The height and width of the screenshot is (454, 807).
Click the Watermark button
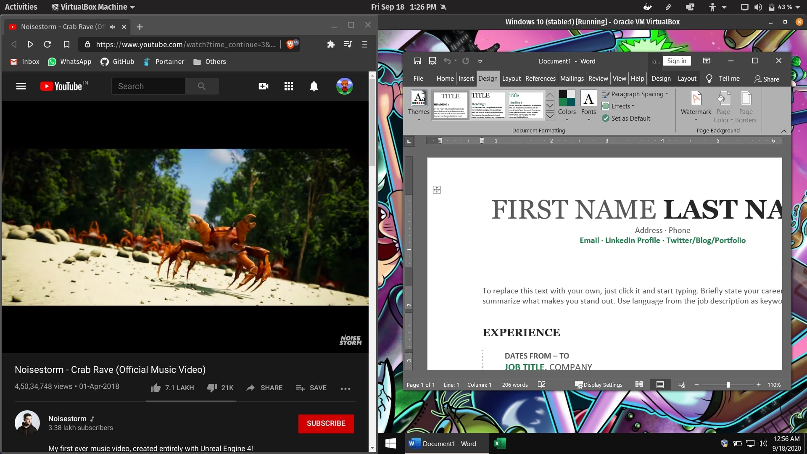[x=696, y=105]
